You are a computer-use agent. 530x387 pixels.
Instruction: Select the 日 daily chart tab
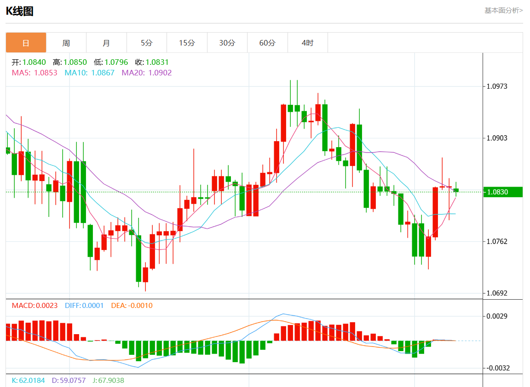click(26, 43)
